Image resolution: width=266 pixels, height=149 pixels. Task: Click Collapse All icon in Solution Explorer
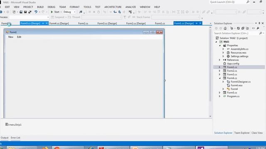click(x=243, y=29)
